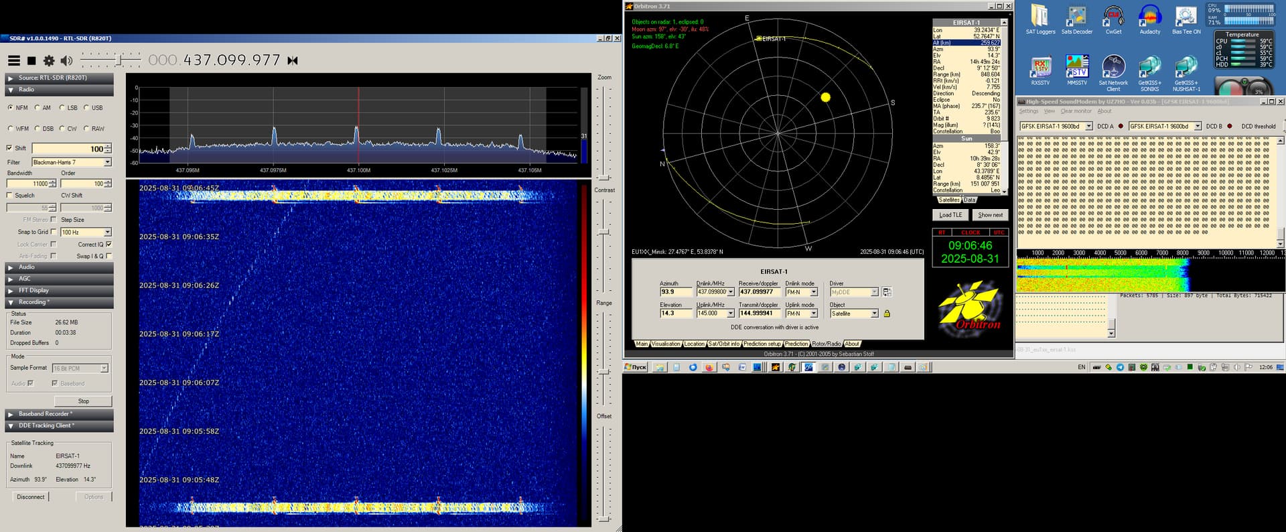Open the SoundModem Settings menu
This screenshot has width=1286, height=532.
[x=1028, y=111]
